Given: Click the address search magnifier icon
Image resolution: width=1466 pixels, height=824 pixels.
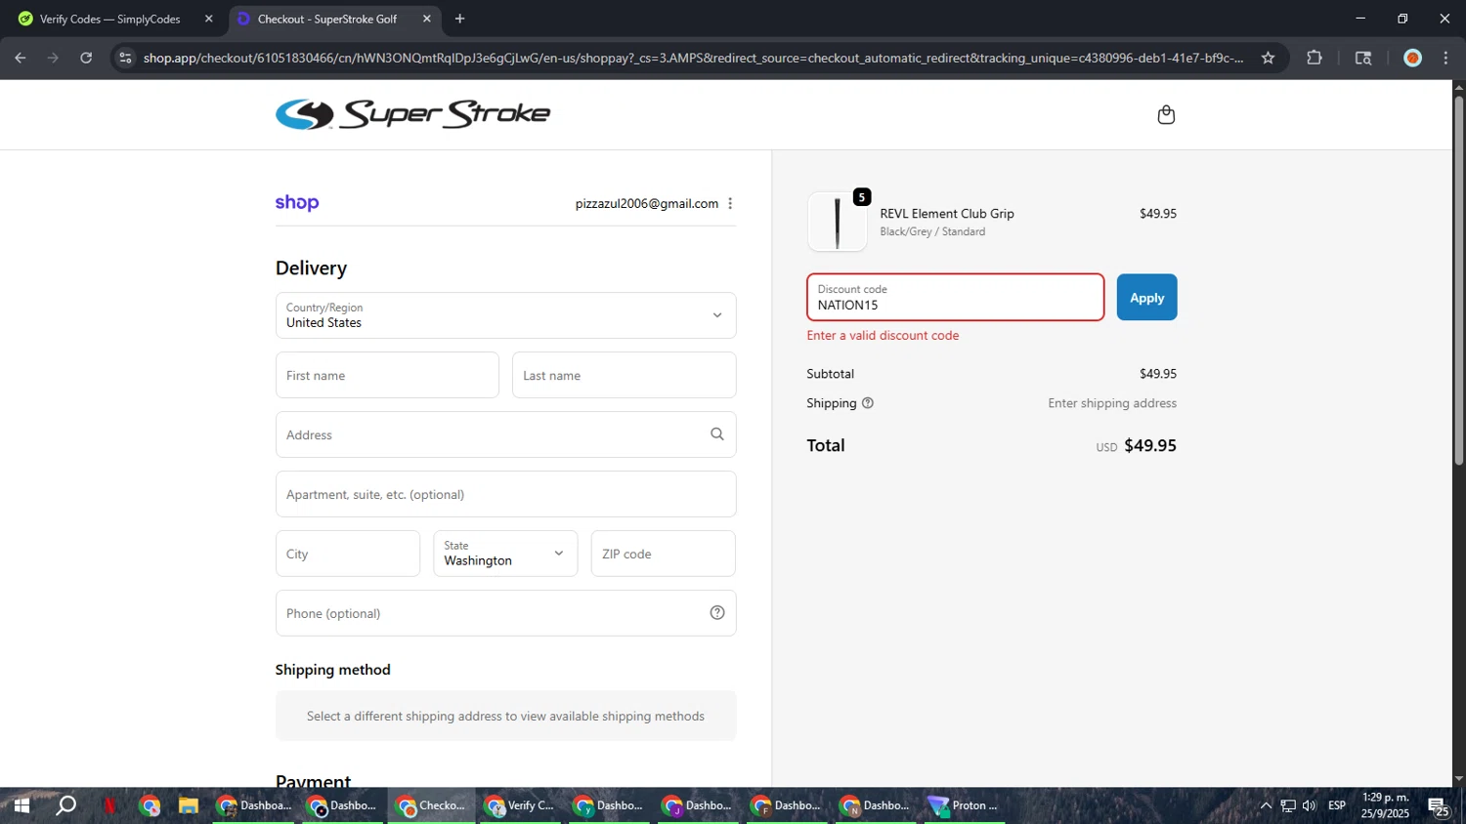Looking at the screenshot, I should coord(717,434).
